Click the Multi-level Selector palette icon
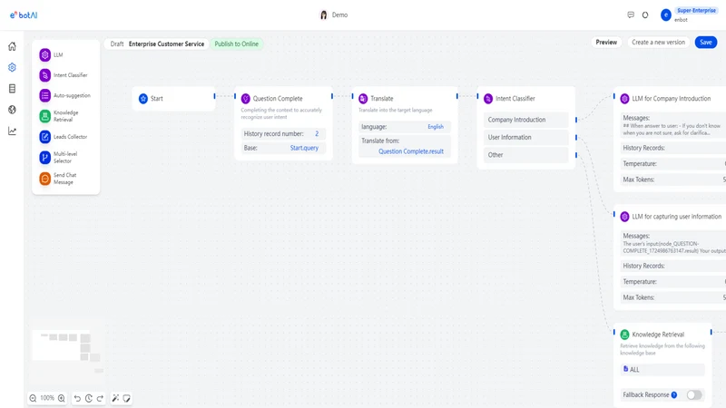This screenshot has height=408, width=726. click(44, 157)
